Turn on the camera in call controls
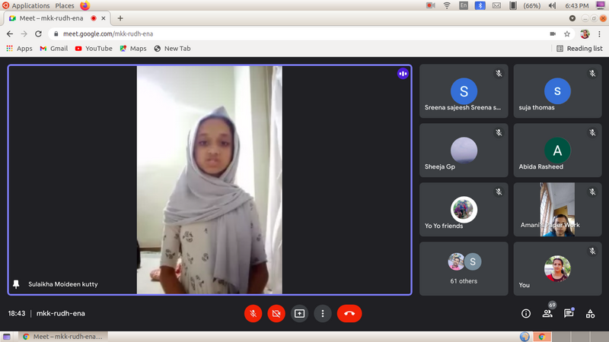 point(276,313)
